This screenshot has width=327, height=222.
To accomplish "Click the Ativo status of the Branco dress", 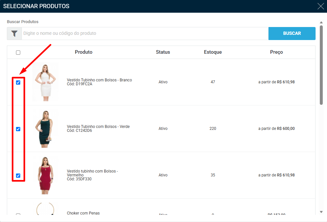I will click(x=163, y=82).
